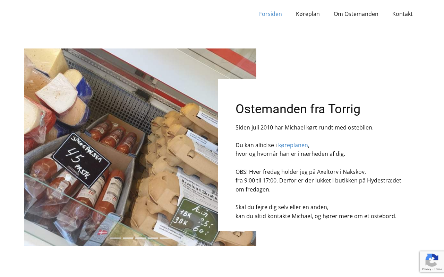Open the reCAPTCHA Terms link
The width and height of the screenshot is (444, 277).
[437, 269]
